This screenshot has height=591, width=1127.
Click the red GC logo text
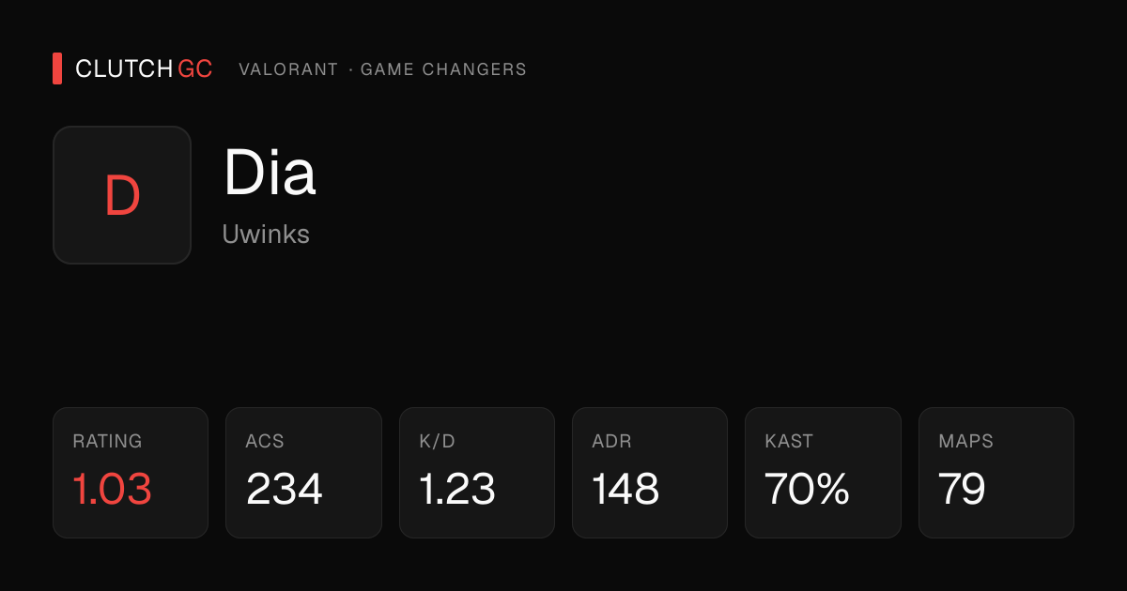click(x=195, y=69)
